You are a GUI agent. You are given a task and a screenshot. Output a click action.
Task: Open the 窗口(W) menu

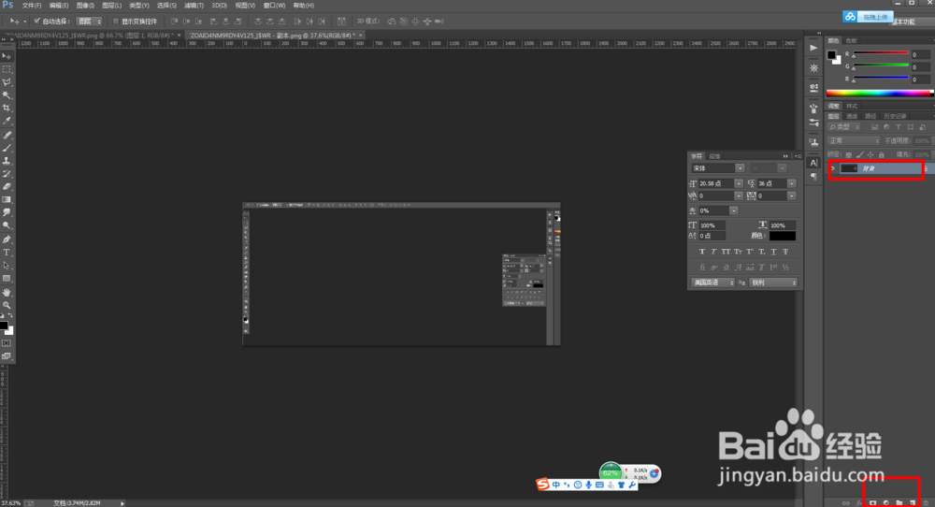tap(274, 6)
